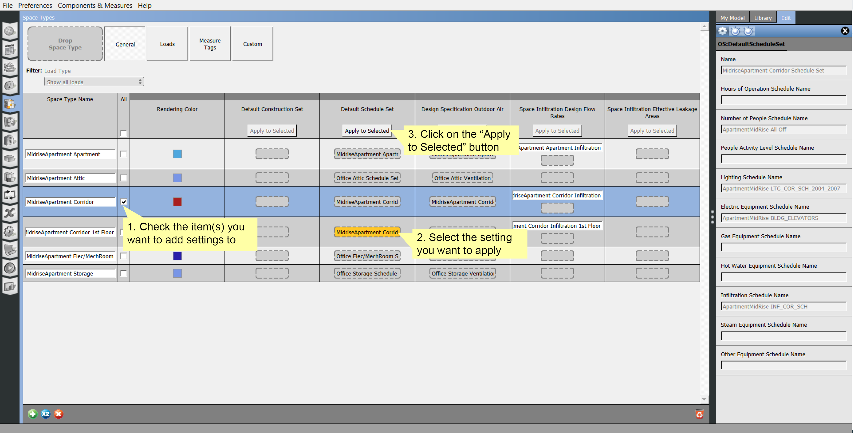853x433 pixels.
Task: Click the green add new object button
Action: pos(33,414)
